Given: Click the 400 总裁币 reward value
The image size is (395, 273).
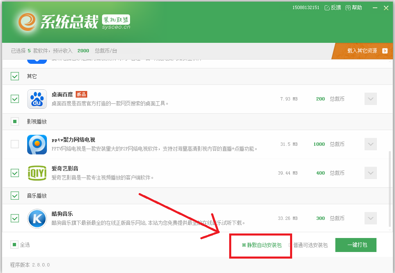Looking at the screenshot, I should (330, 173).
